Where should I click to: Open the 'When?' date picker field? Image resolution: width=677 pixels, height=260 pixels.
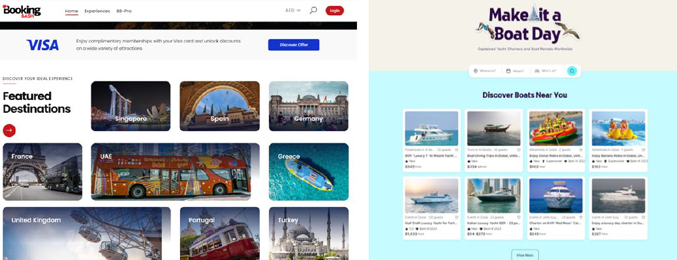click(516, 71)
